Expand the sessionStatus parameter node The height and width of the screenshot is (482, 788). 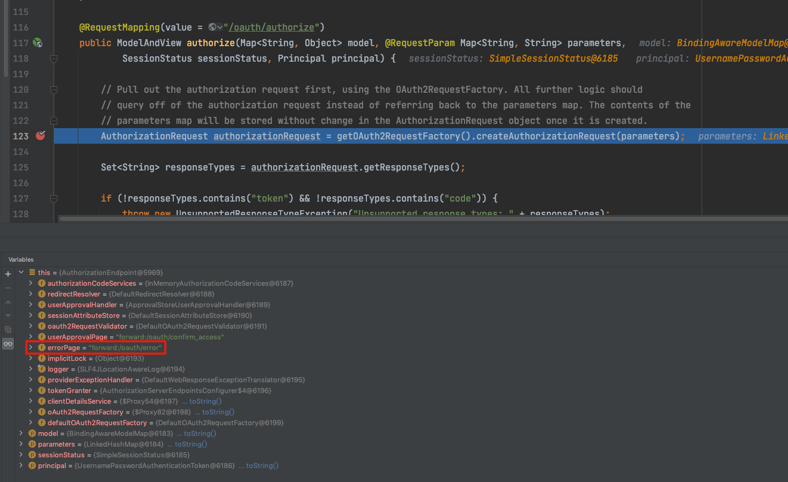21,455
